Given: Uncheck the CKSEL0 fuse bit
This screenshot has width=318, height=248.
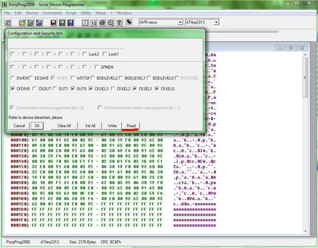Looking at the screenshot, I should 157,89.
